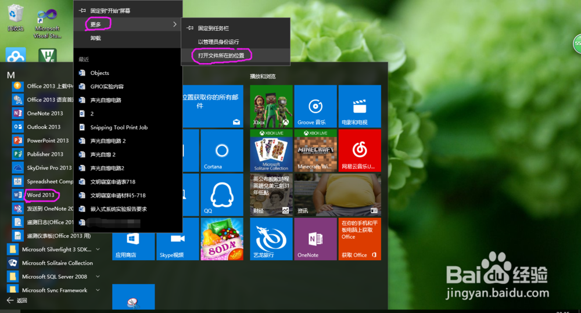
Task: Open the 艺龙旅行 tile
Action: [271, 239]
